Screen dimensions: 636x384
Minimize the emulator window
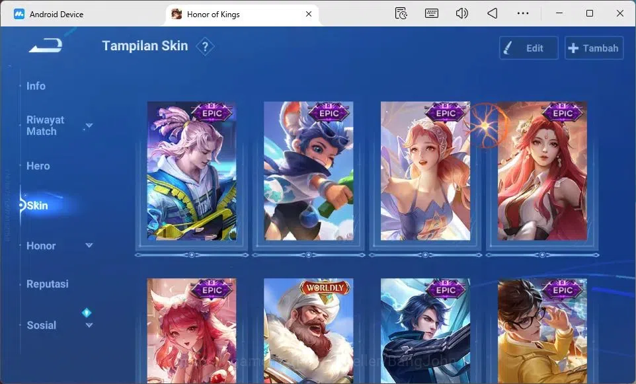(559, 13)
